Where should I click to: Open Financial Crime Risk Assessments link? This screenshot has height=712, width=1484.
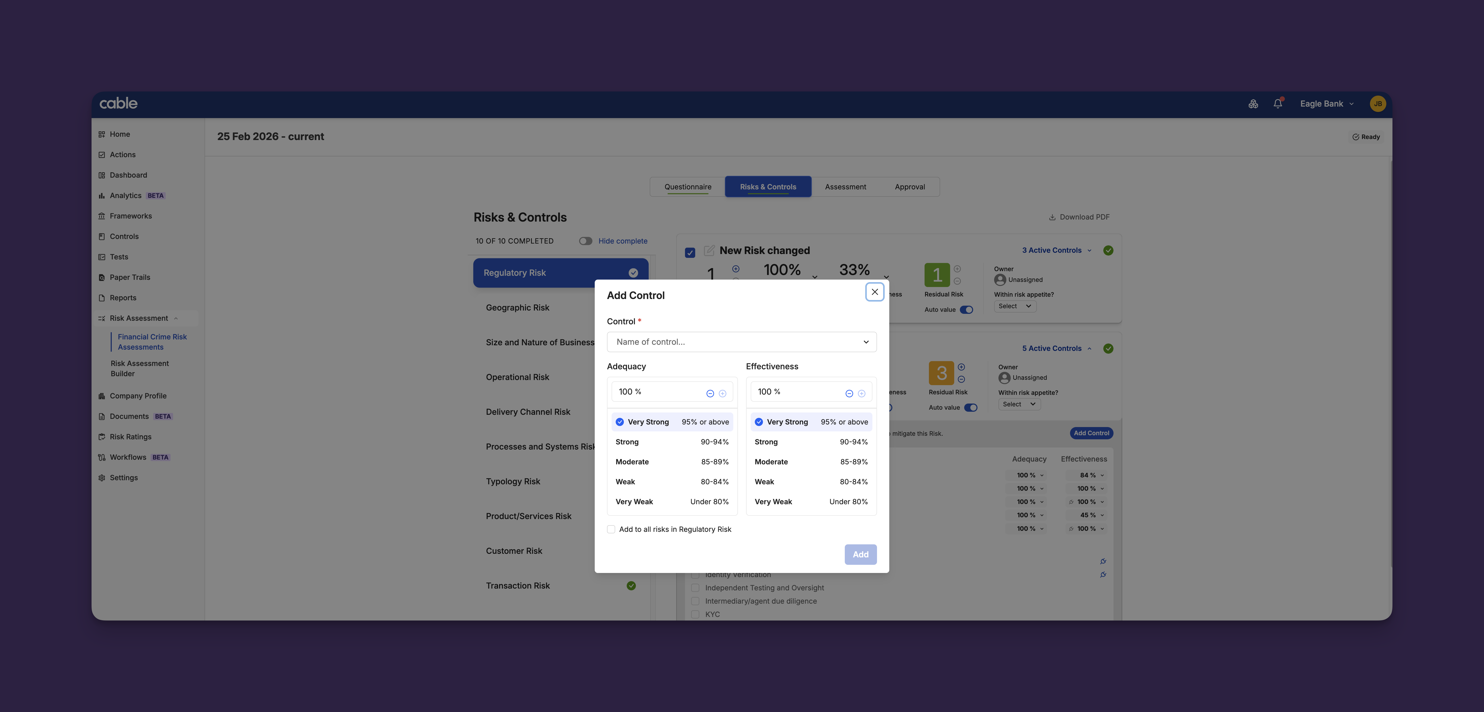coord(152,342)
